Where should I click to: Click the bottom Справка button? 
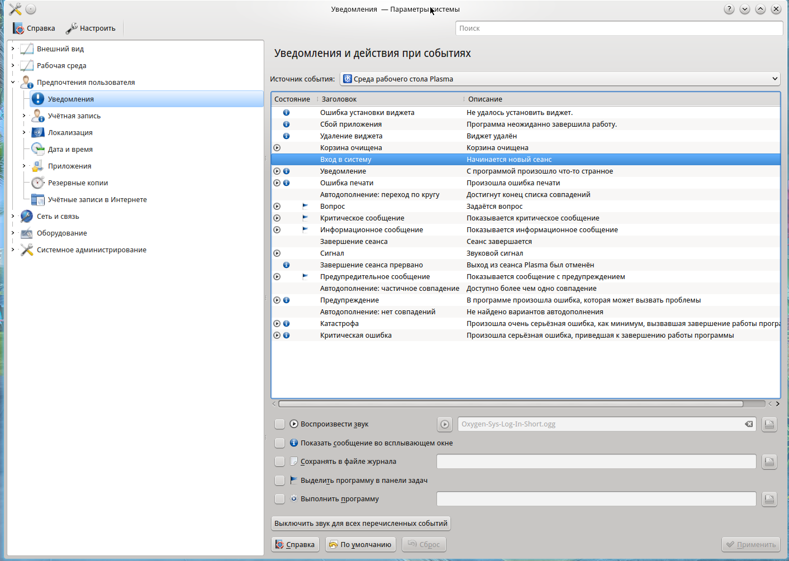point(296,545)
